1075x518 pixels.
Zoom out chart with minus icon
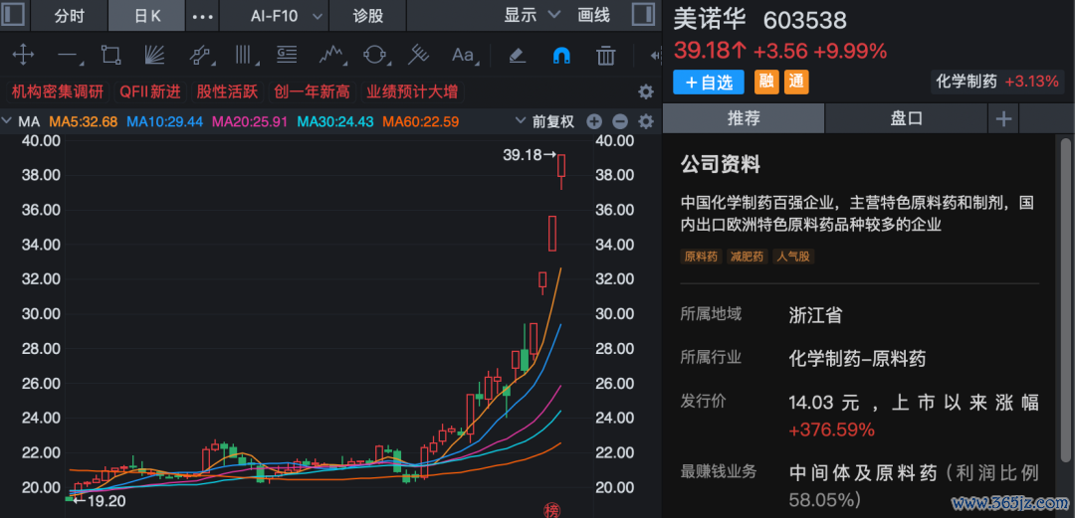620,122
